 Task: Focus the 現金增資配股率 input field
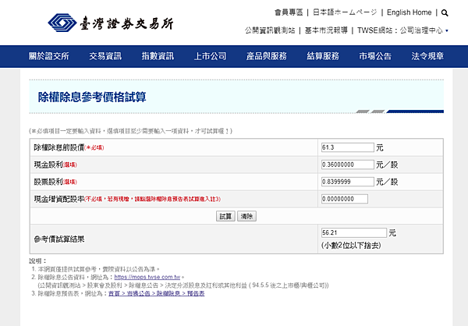345,199
